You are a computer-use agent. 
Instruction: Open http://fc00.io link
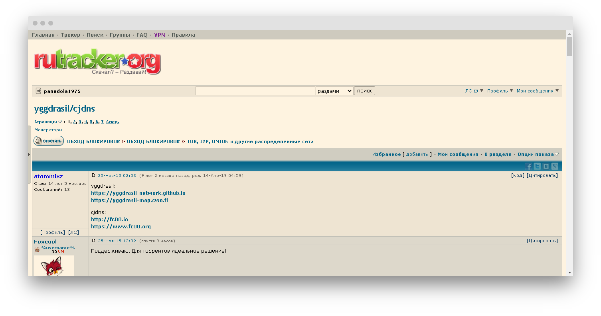[109, 219]
